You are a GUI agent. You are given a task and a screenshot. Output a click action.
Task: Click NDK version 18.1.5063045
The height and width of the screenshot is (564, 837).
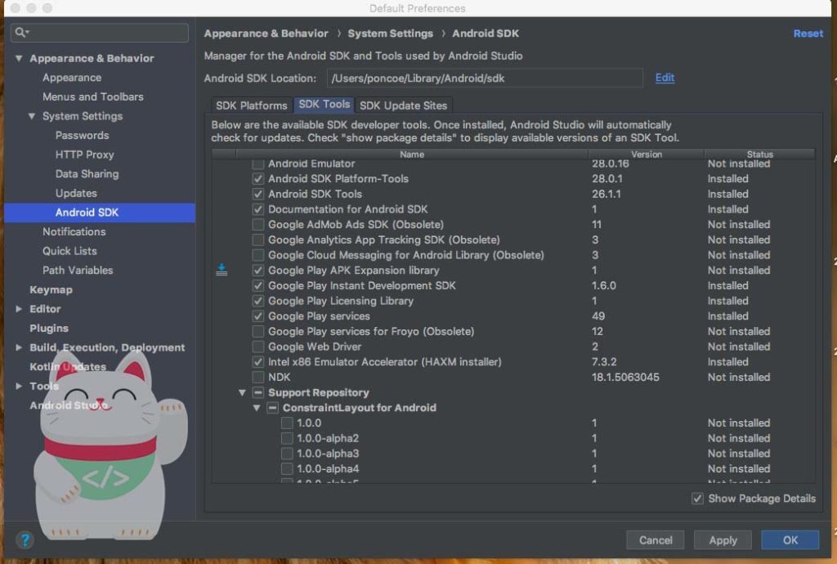(x=625, y=378)
